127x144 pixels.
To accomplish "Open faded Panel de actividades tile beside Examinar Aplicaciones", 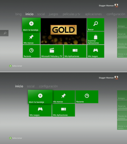I will click(x=122, y=33).
